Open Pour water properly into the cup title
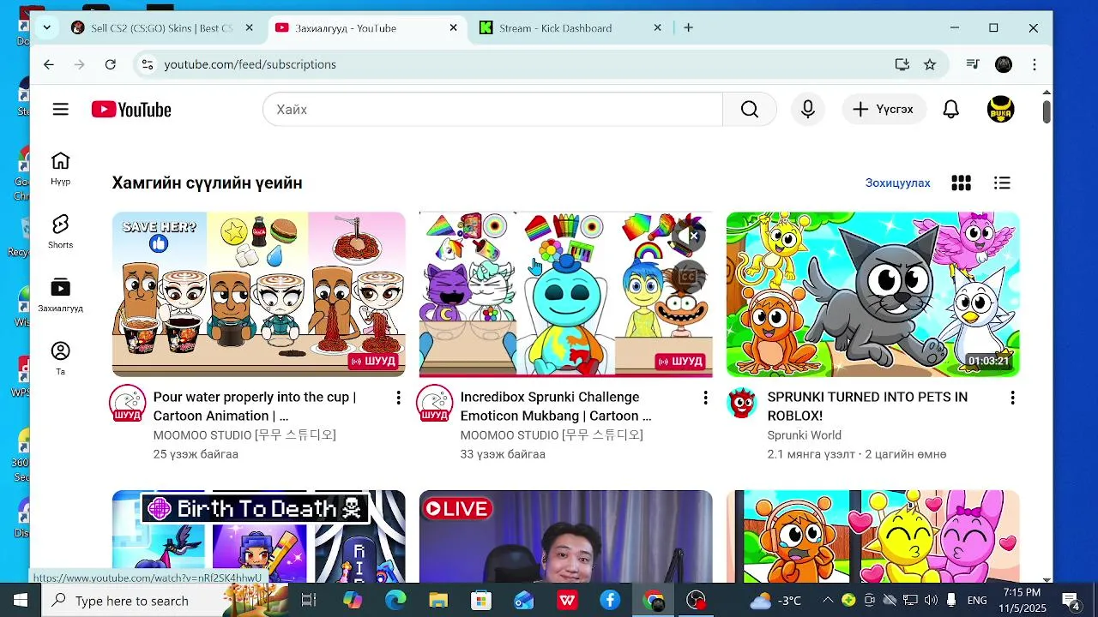The image size is (1098, 617). tap(255, 406)
